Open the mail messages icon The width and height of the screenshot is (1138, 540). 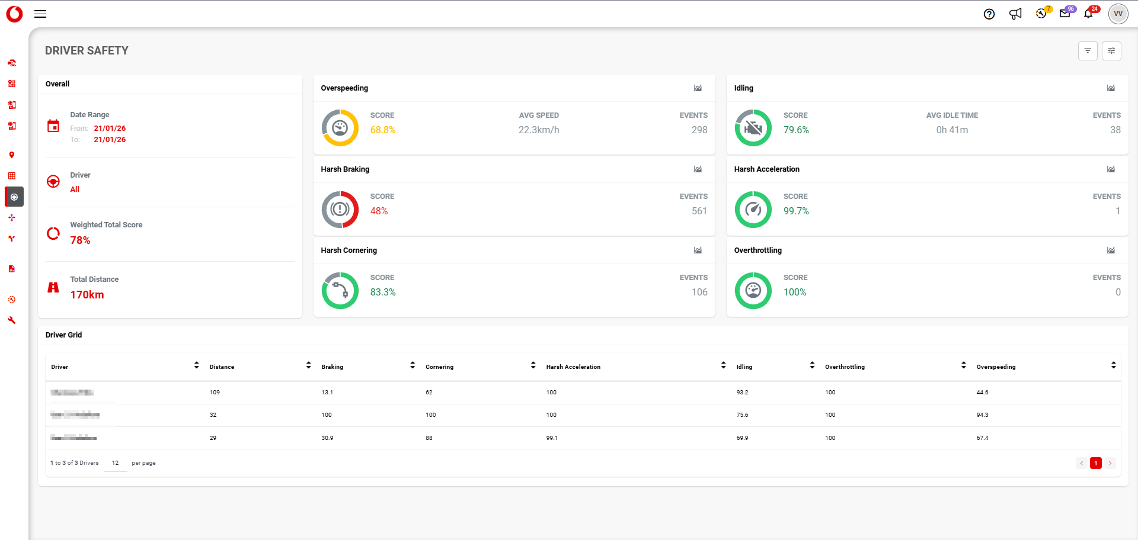tap(1065, 14)
